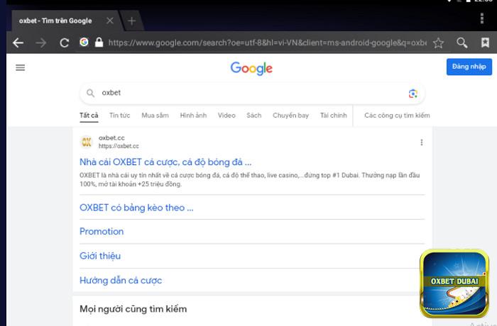This screenshot has width=497, height=326.
Task: Click the Google favicon in the address bar
Action: tap(84, 42)
